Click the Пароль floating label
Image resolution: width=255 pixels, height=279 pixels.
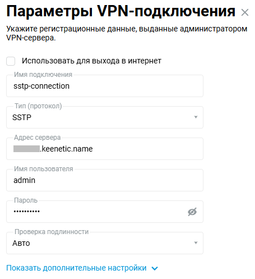[x=26, y=200]
